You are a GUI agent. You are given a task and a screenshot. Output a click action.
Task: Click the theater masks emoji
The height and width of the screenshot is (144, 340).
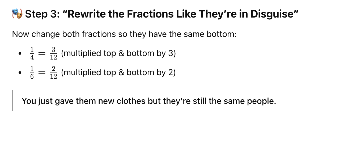(x=18, y=14)
